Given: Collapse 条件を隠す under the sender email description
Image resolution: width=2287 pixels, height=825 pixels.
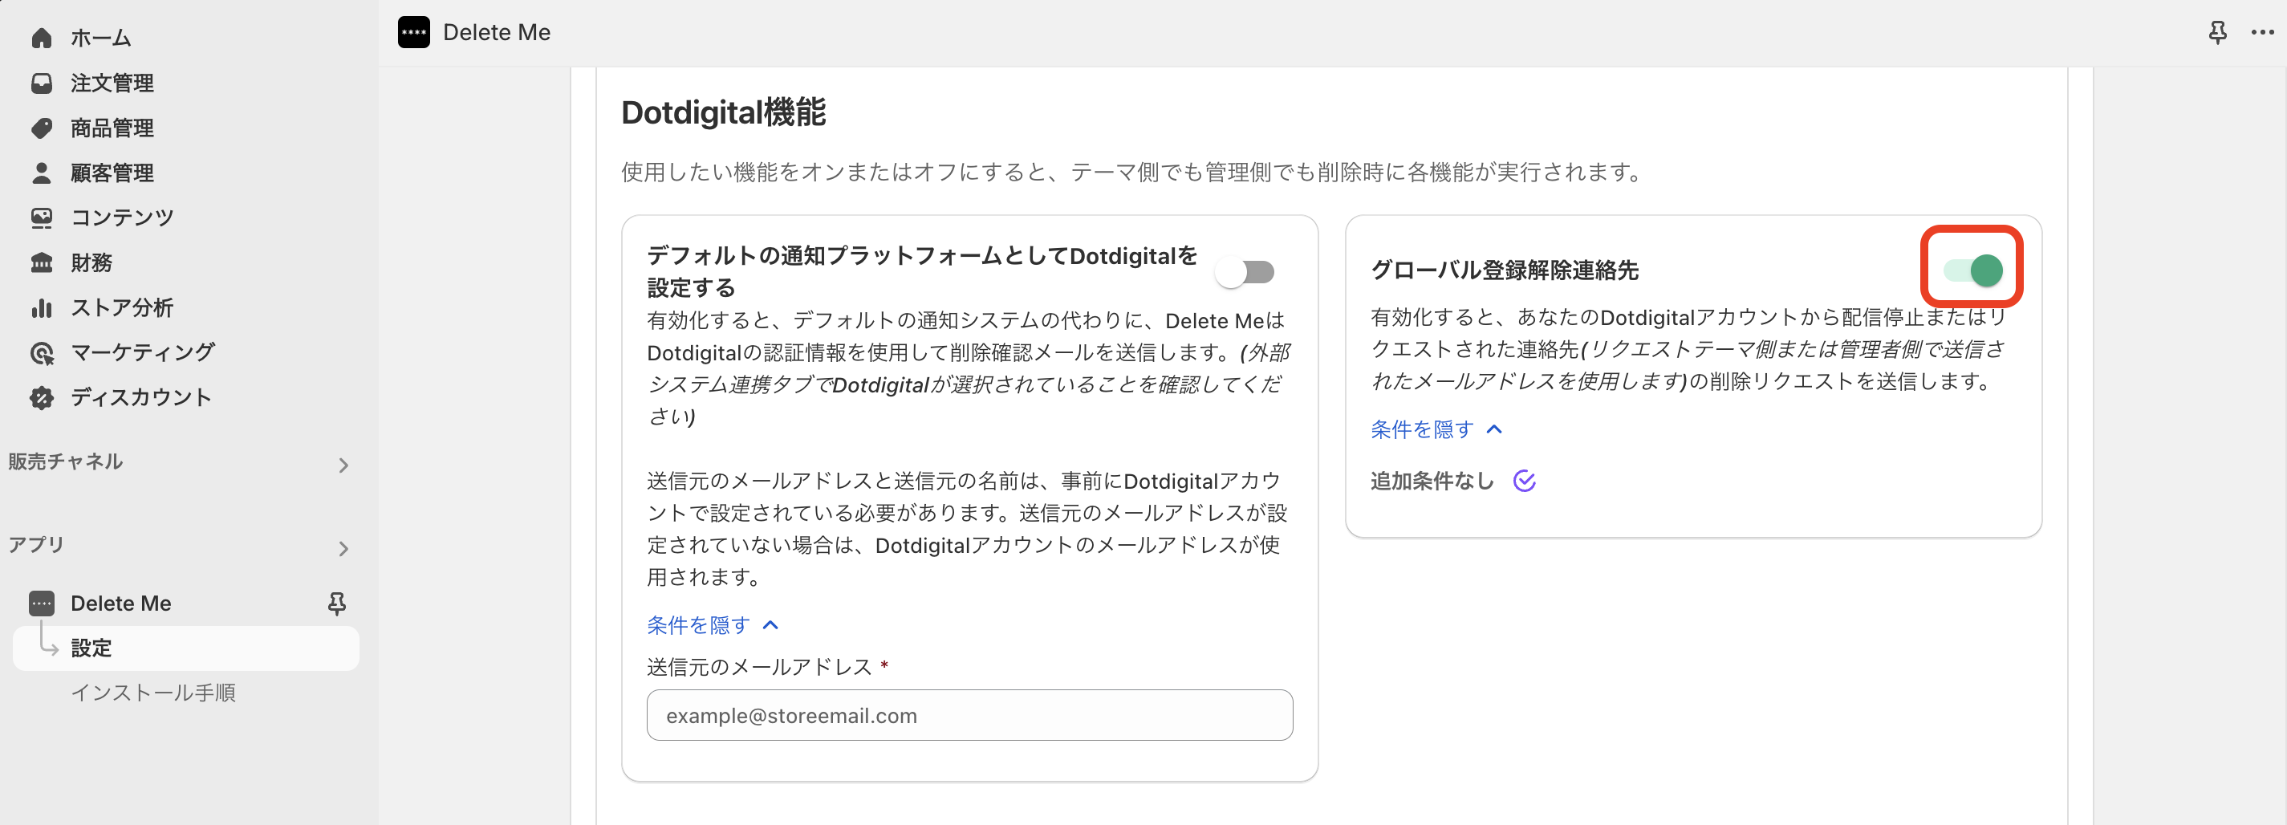Looking at the screenshot, I should click(712, 625).
